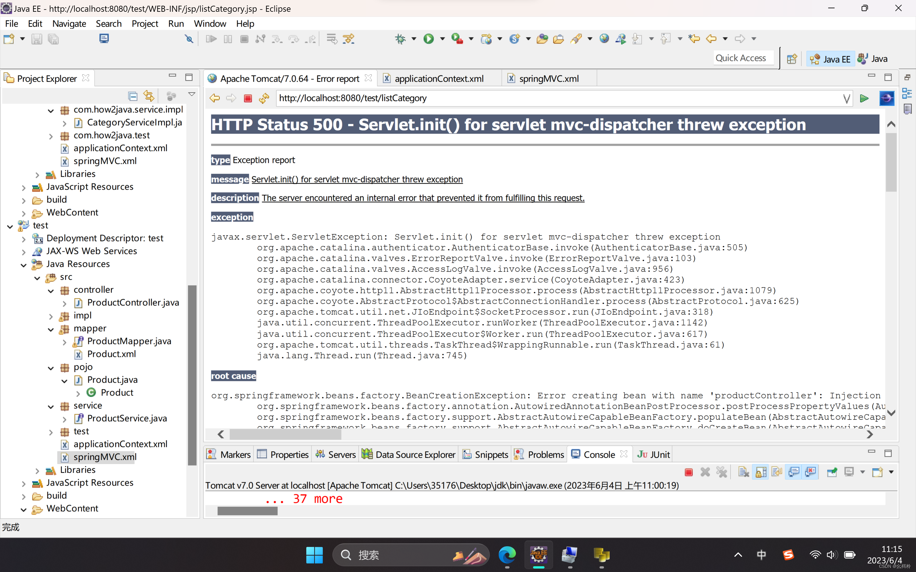Switch to the applicationContext.xml editor tab
Screen dimensions: 916x572
(x=439, y=79)
